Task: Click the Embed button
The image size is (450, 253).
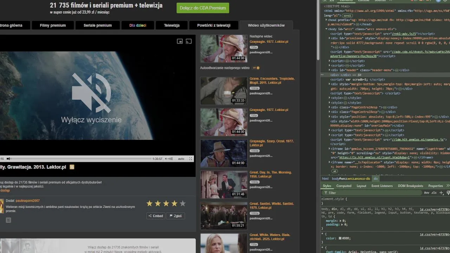Action: pos(156,216)
